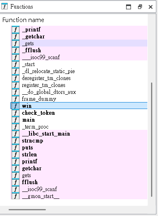Click function icon beside win
Image resolution: width=158 pixels, height=216 pixels.
(x=16, y=106)
